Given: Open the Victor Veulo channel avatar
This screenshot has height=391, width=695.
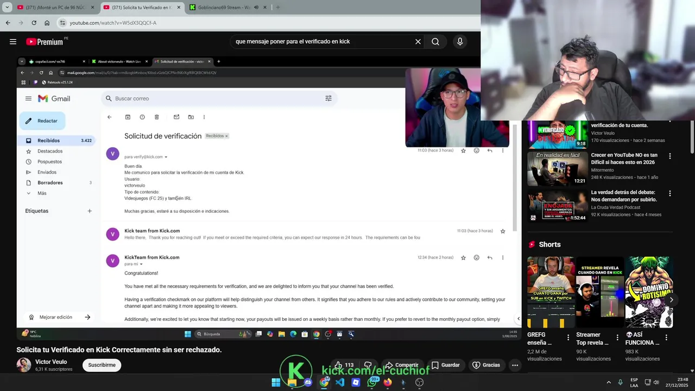Looking at the screenshot, I should pos(24,365).
